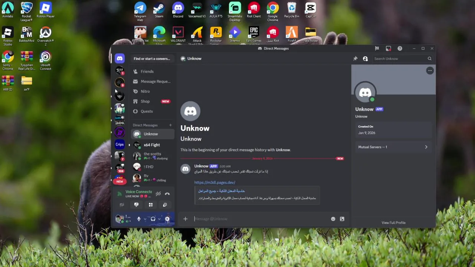Image resolution: width=475 pixels, height=267 pixels.
Task: Open Quests page
Action: click(153, 111)
